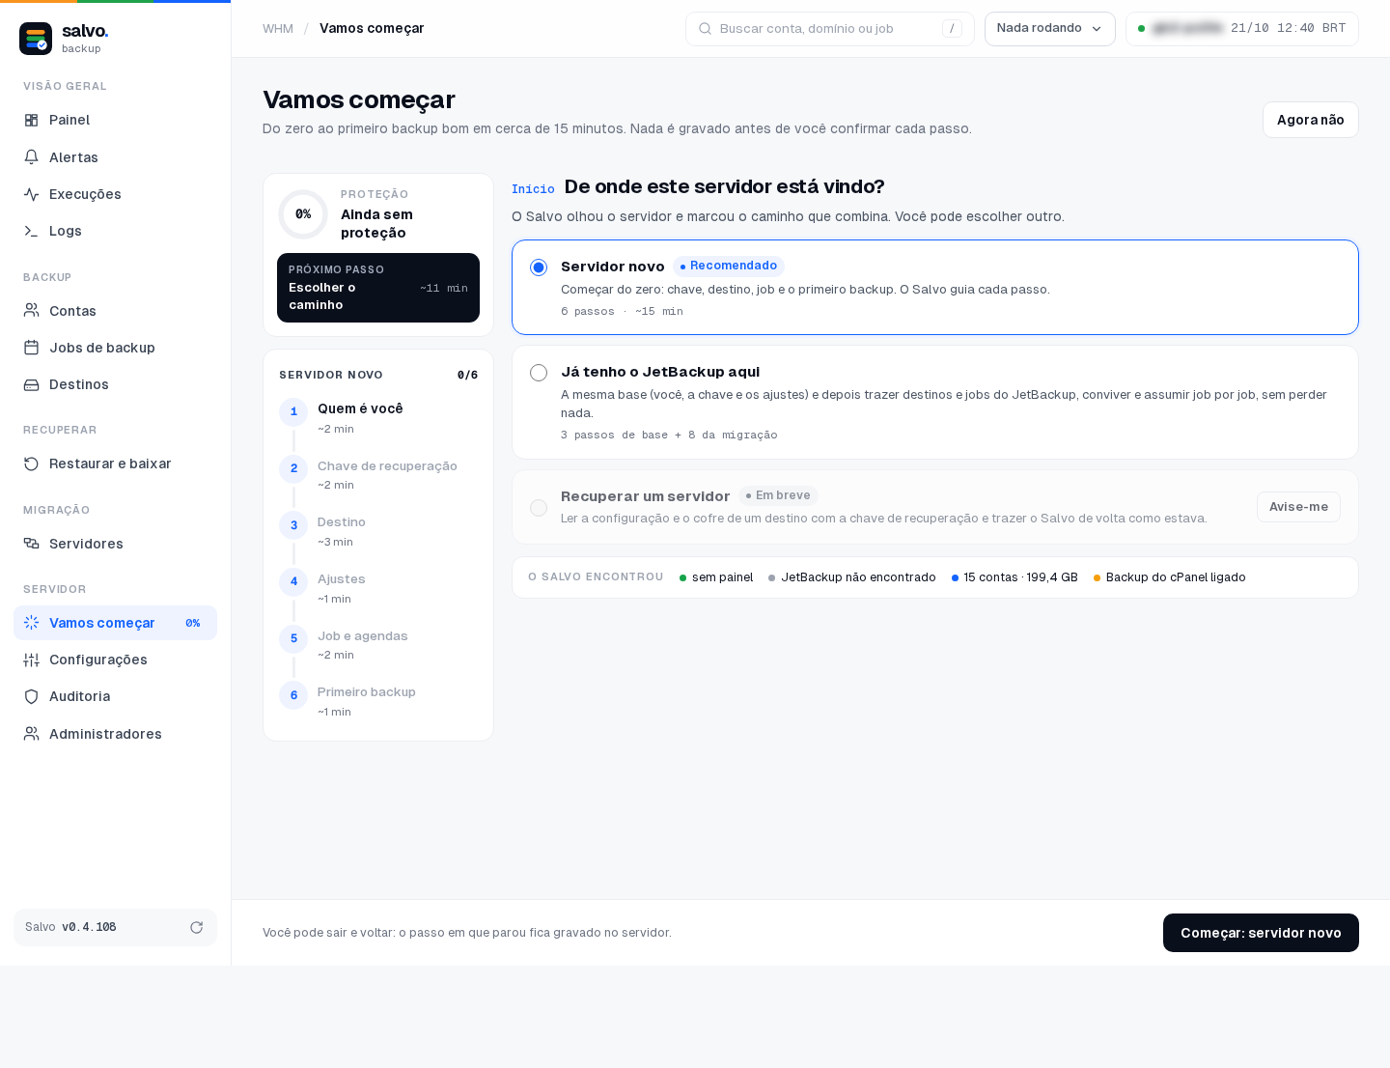Click the 15 contas · 199,4 GB status
Image resolution: width=1390 pixels, height=1068 pixels.
(1015, 577)
